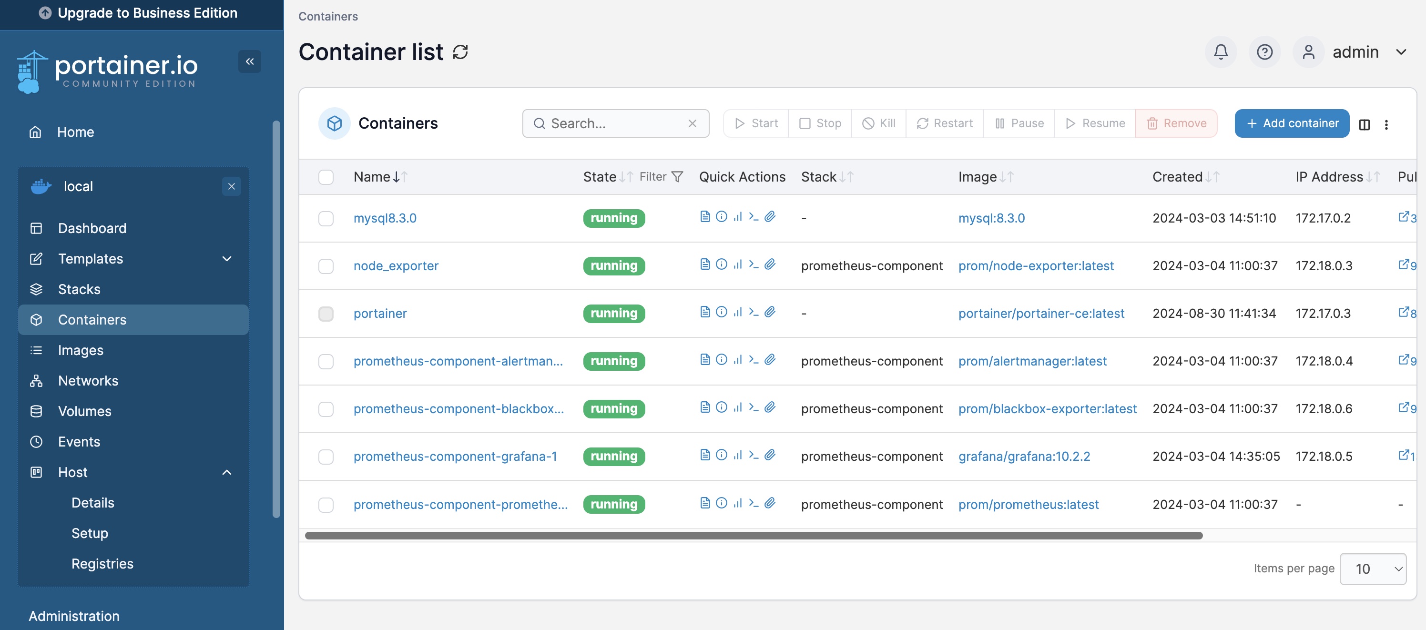Open stats icon for prometheus-component-grafana-1
The height and width of the screenshot is (630, 1426).
(x=737, y=455)
